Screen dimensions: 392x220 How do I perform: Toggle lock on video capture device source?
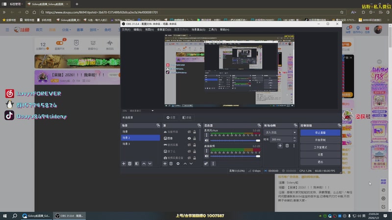pos(195,157)
